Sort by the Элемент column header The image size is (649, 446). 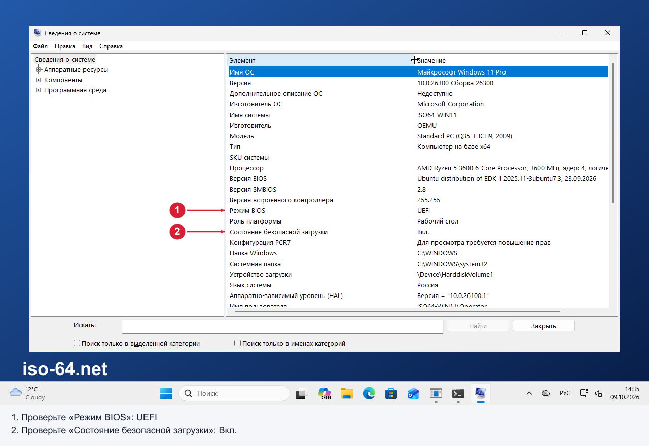(320, 60)
